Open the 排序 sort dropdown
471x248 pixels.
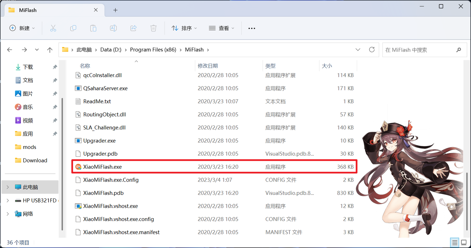(184, 28)
